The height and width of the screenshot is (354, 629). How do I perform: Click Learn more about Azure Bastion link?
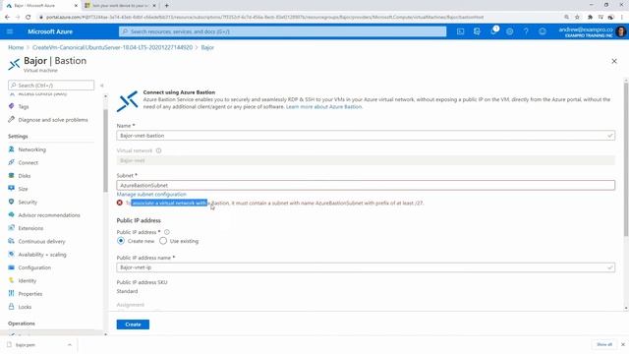click(323, 107)
